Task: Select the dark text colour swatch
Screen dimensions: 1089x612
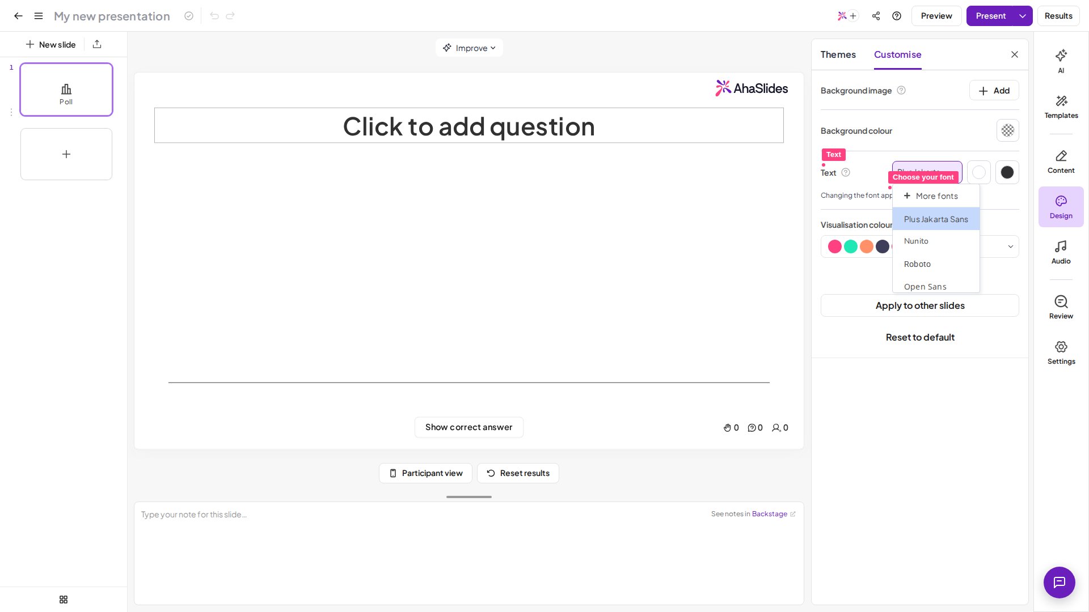Action: pyautogui.click(x=1007, y=172)
